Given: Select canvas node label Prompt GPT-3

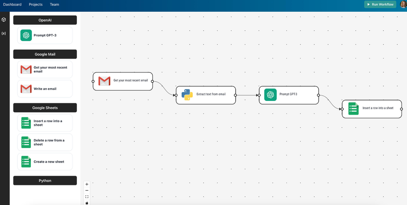Looking at the screenshot, I should pyautogui.click(x=289, y=94).
